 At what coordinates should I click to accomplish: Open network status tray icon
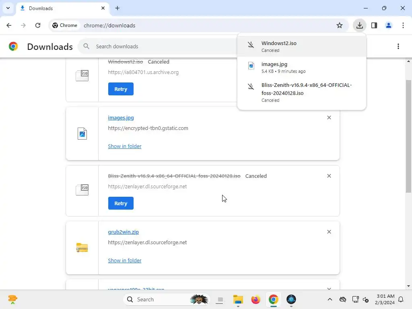[x=356, y=299]
